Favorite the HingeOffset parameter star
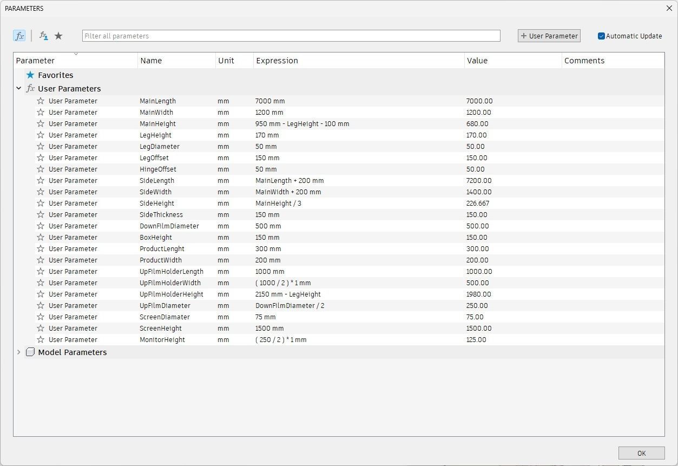 [41, 169]
